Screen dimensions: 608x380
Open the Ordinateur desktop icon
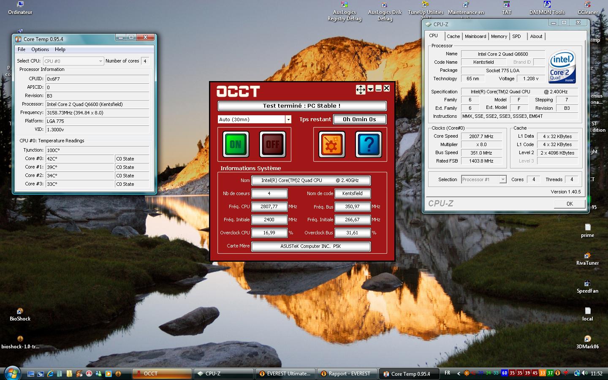coord(20,8)
